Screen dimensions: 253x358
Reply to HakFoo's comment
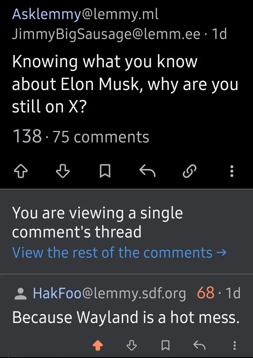pyautogui.click(x=200, y=346)
